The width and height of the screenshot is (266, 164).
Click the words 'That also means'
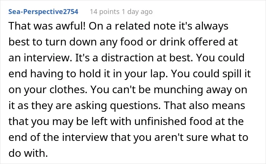pos(204,105)
